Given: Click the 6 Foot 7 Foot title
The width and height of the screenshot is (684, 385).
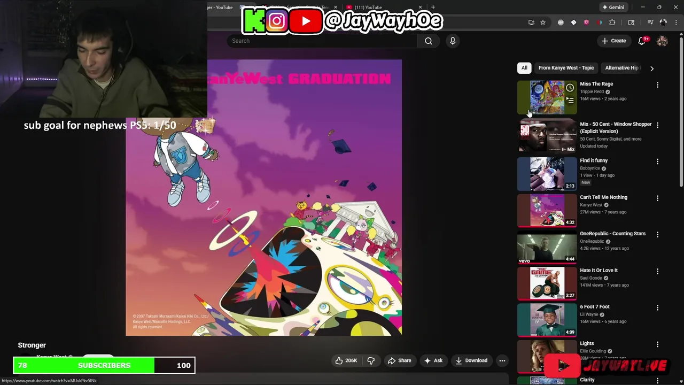Looking at the screenshot, I should (x=595, y=307).
